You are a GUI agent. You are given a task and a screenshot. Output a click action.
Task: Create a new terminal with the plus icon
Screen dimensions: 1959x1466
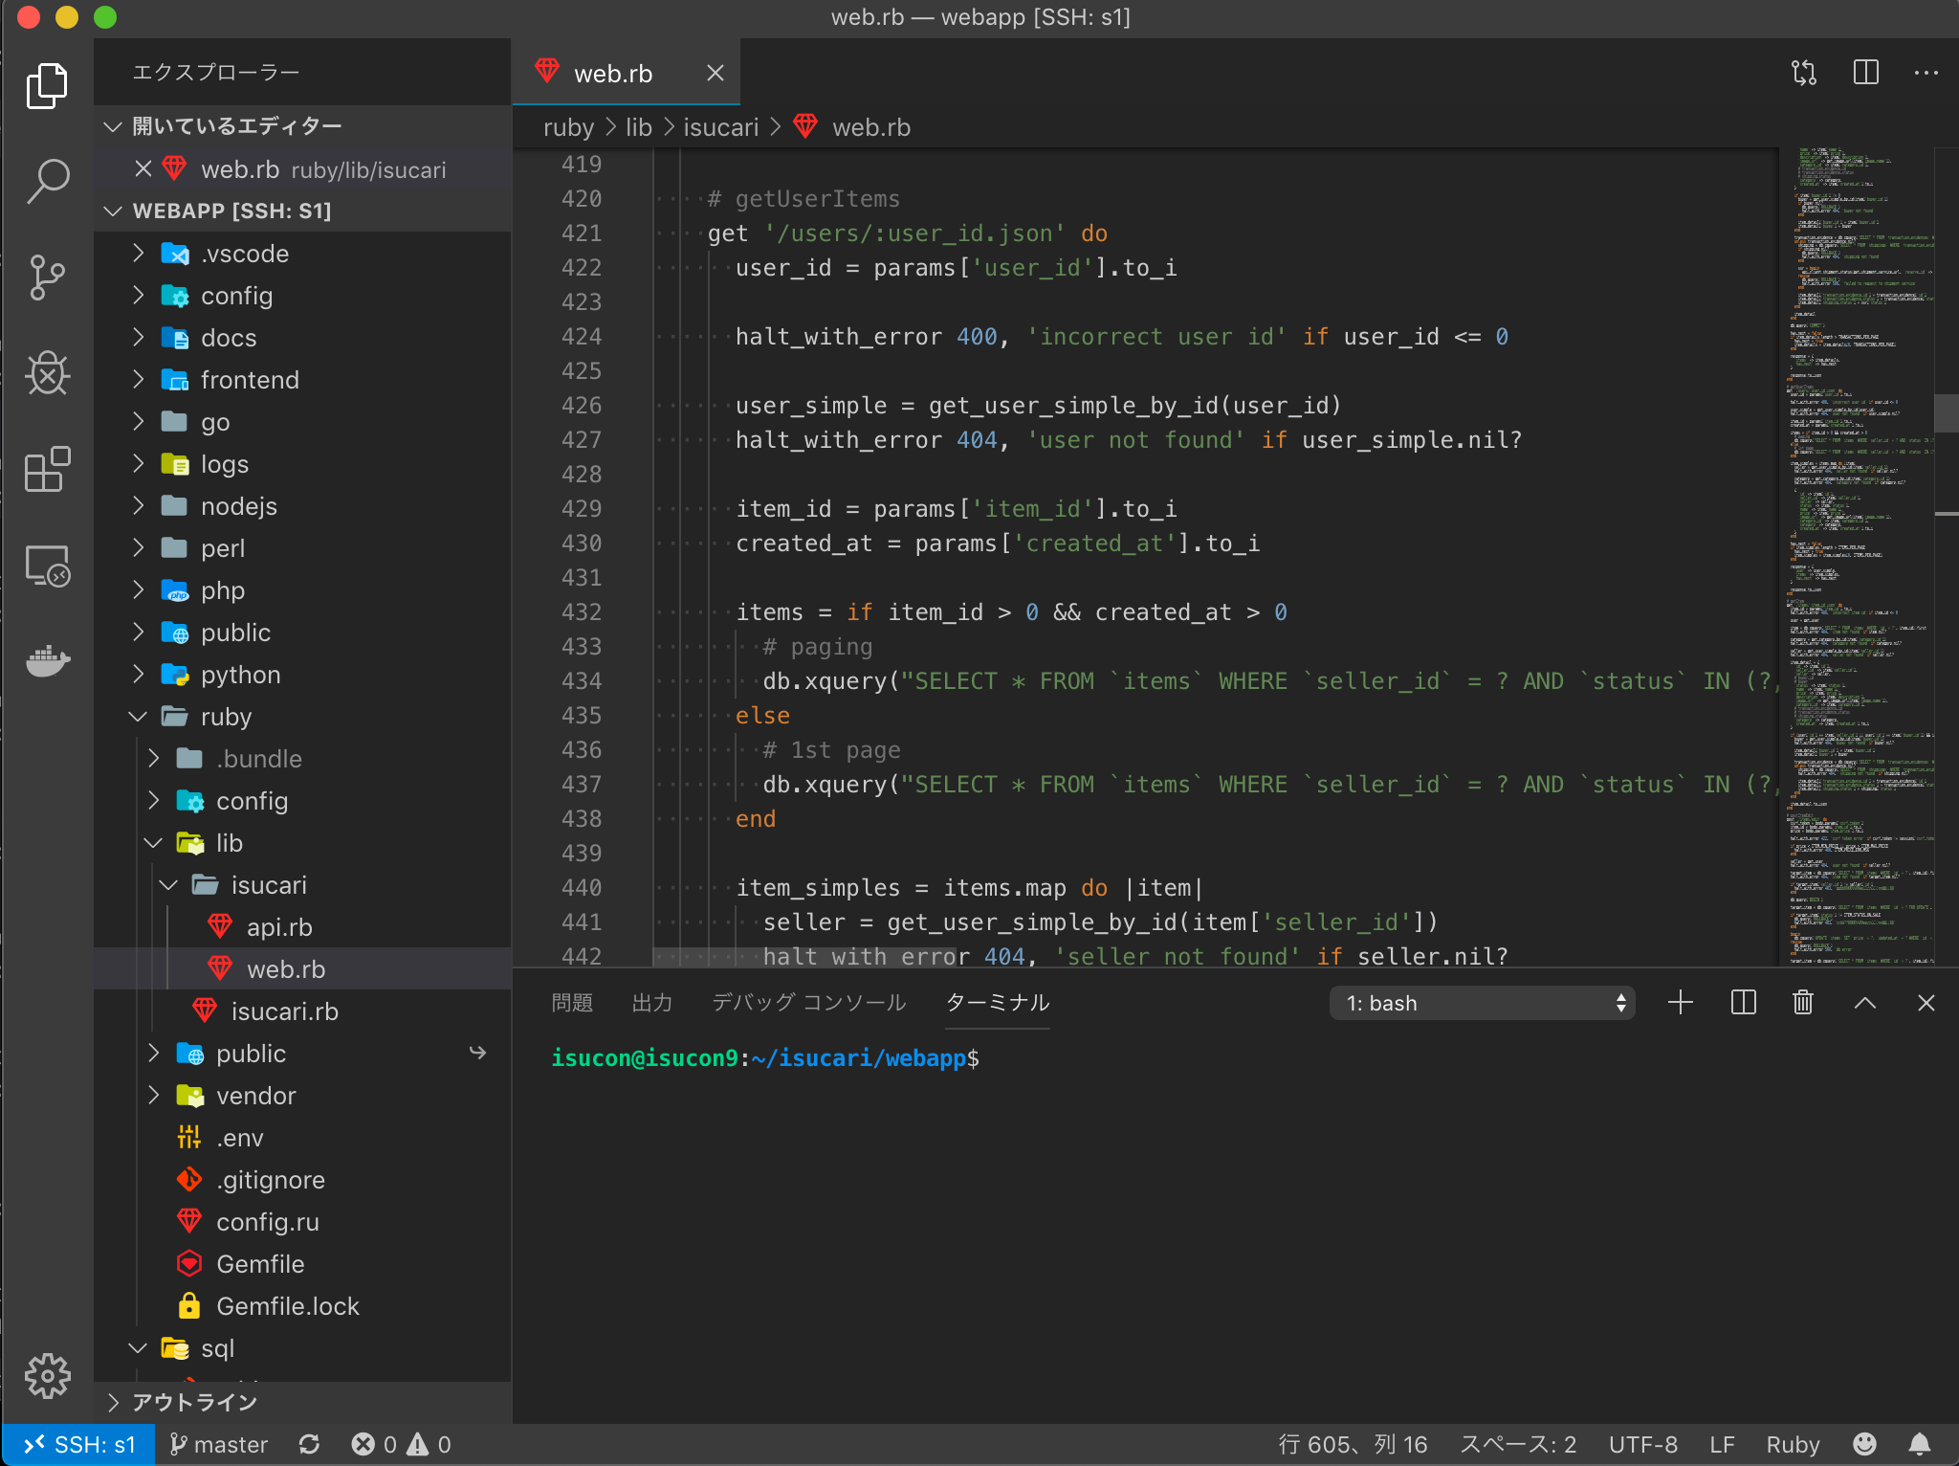[1681, 1003]
